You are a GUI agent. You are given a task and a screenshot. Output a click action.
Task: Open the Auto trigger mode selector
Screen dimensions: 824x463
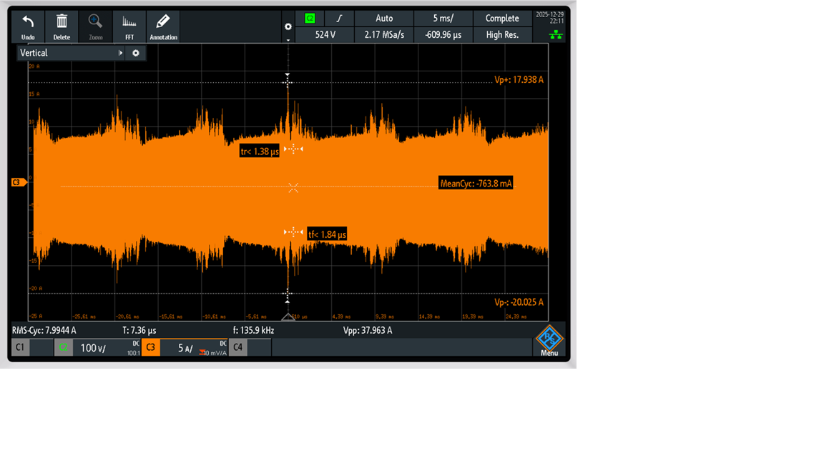384,19
